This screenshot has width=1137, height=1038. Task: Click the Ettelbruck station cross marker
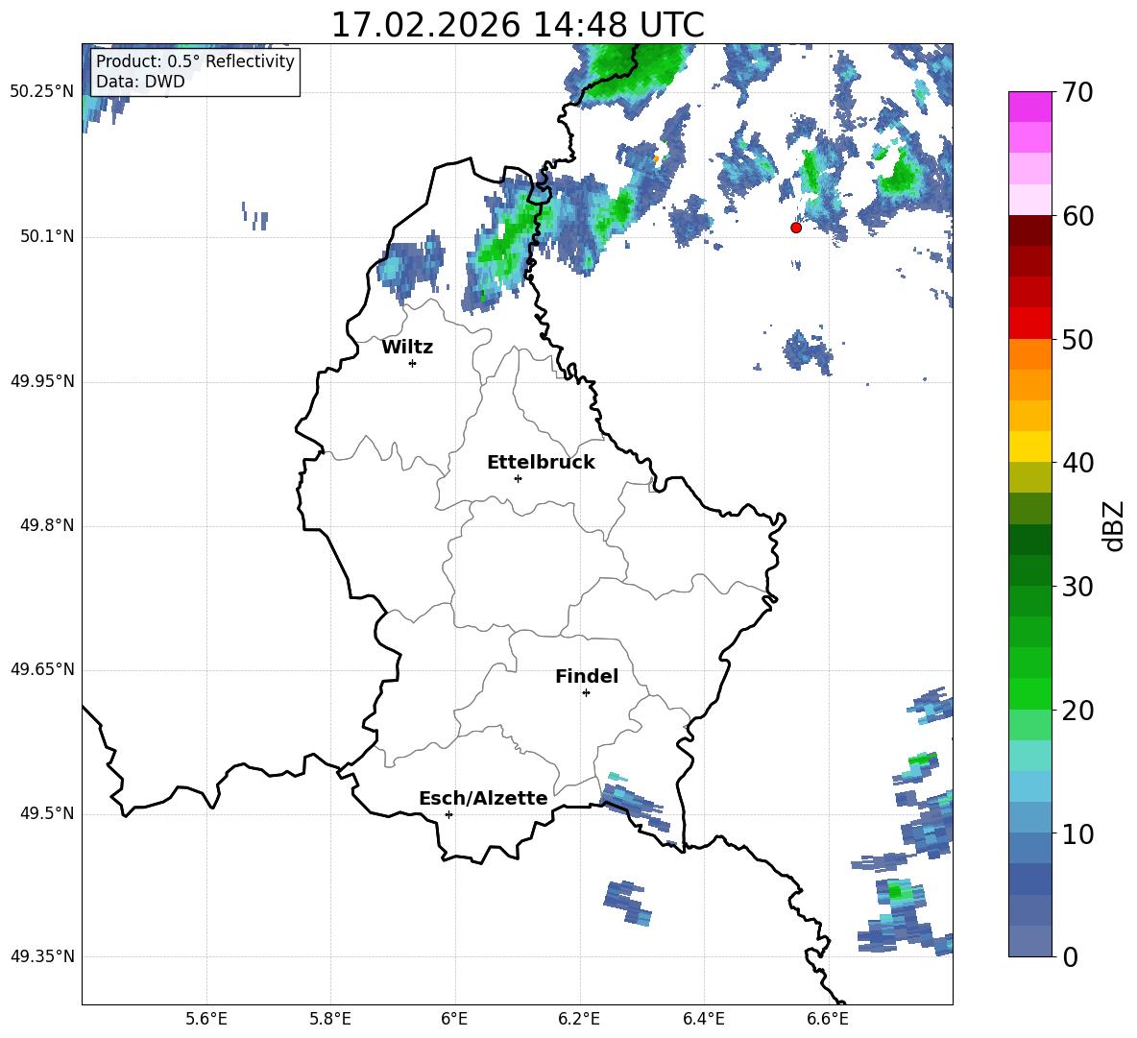pos(518,478)
